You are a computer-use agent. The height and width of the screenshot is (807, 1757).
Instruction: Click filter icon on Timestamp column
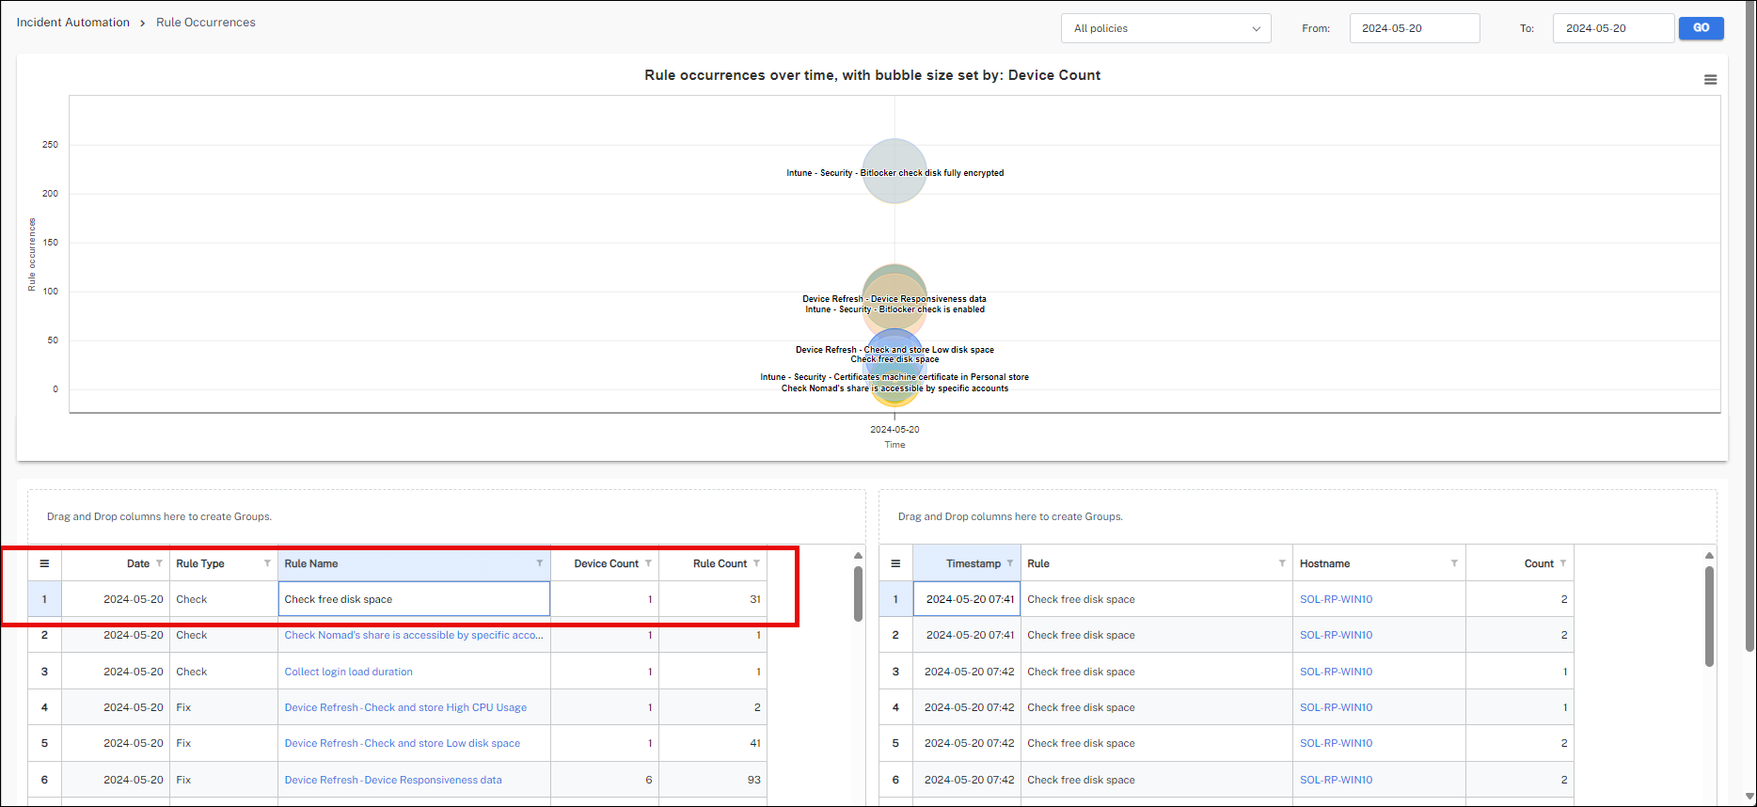pyautogui.click(x=1010, y=563)
